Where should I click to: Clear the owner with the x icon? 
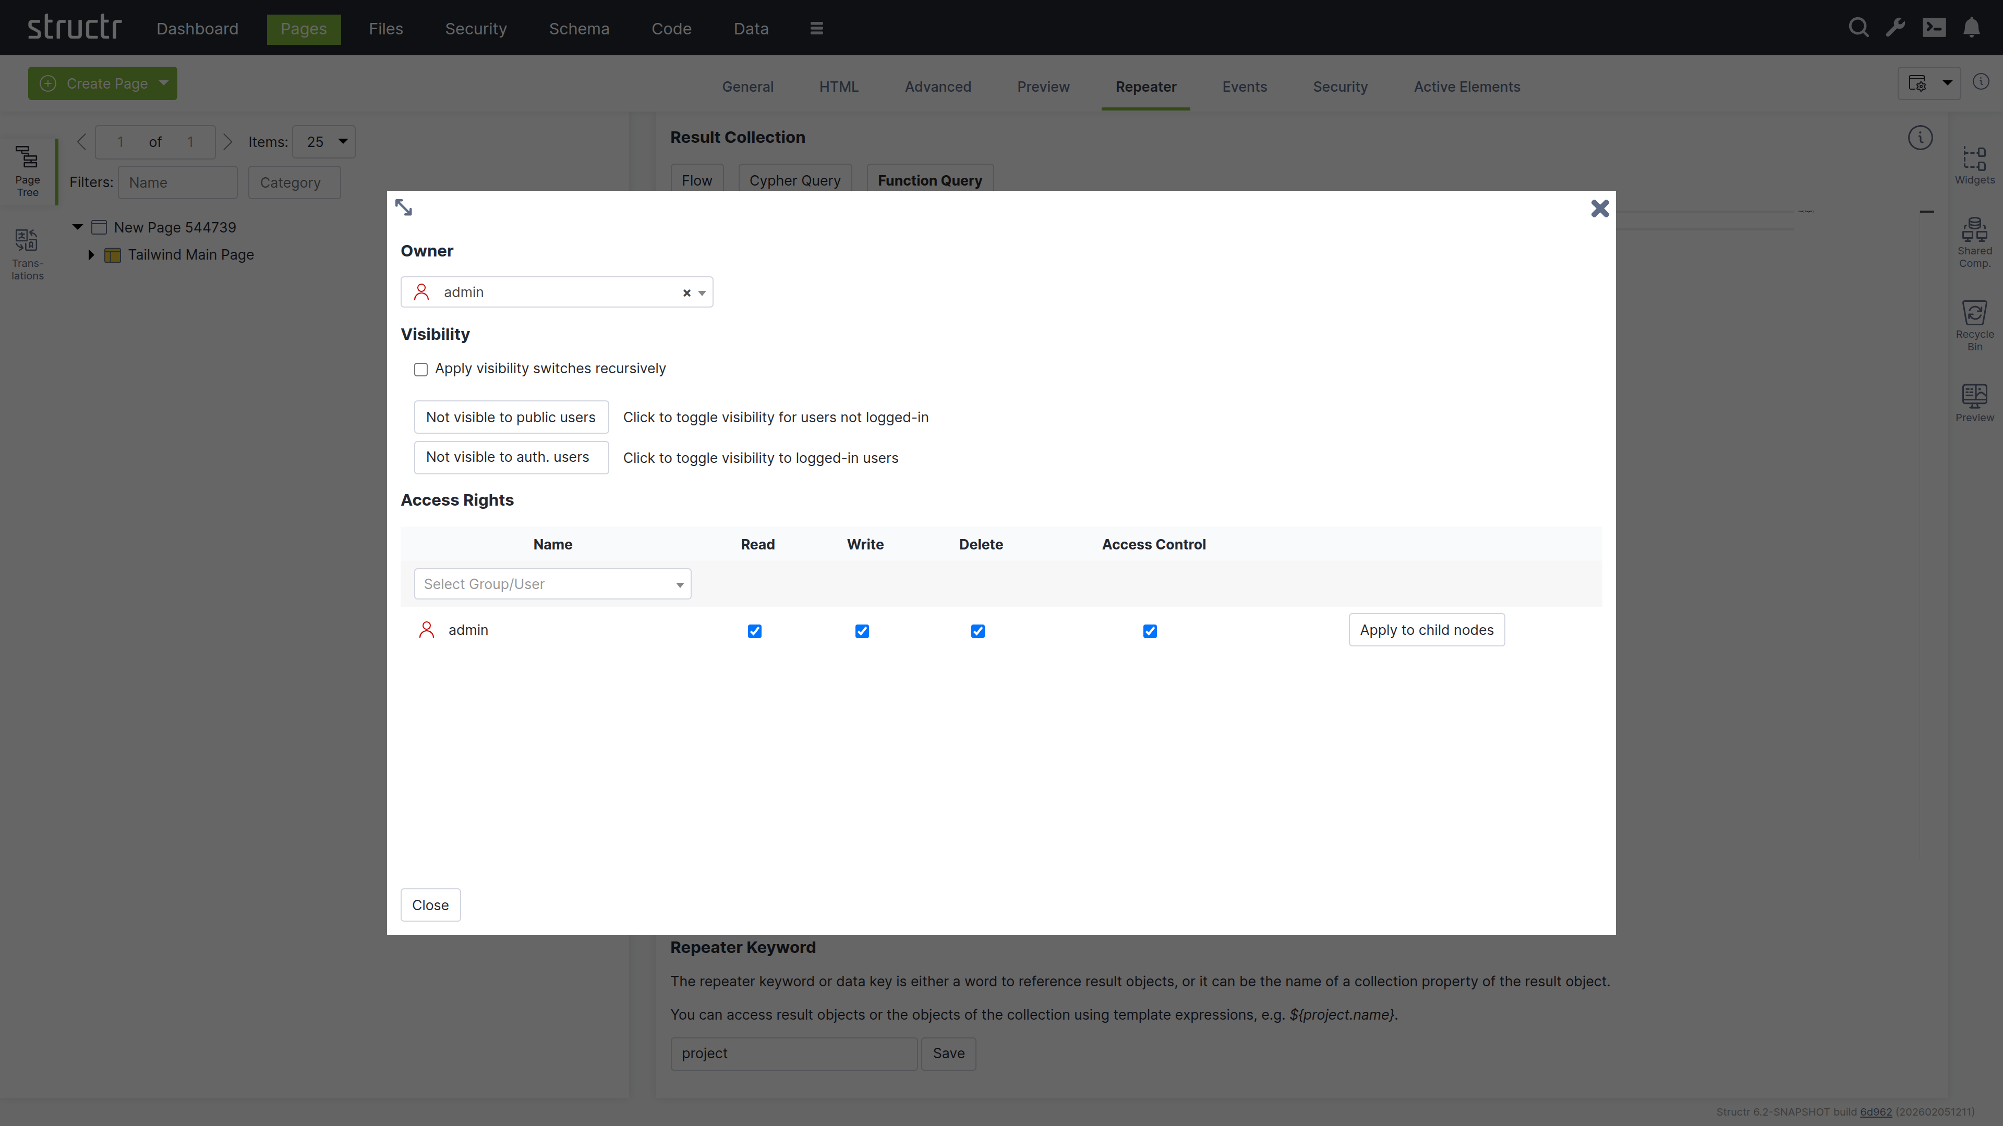tap(686, 293)
